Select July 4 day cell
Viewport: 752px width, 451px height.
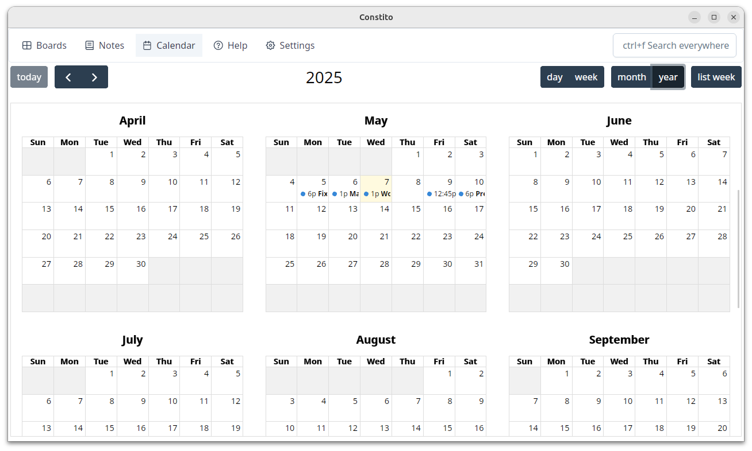pos(195,380)
